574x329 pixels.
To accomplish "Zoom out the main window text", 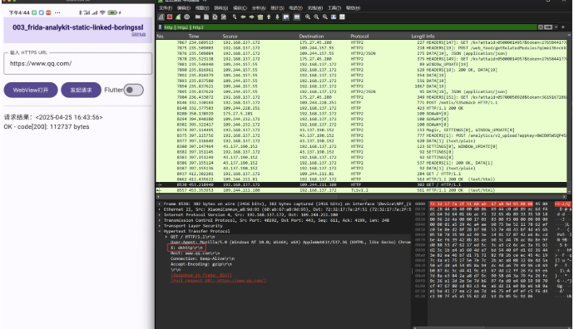I will 316,17.
